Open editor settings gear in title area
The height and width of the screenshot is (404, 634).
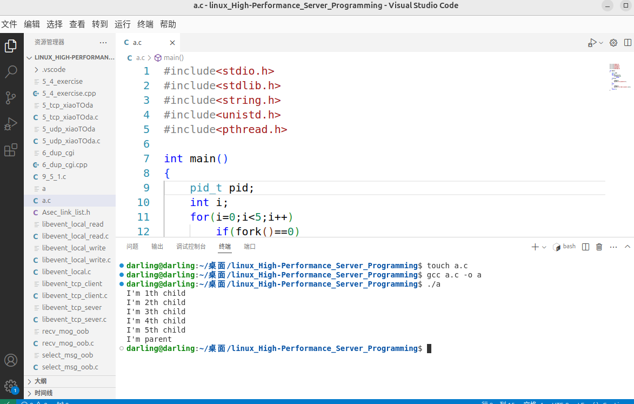tap(613, 43)
